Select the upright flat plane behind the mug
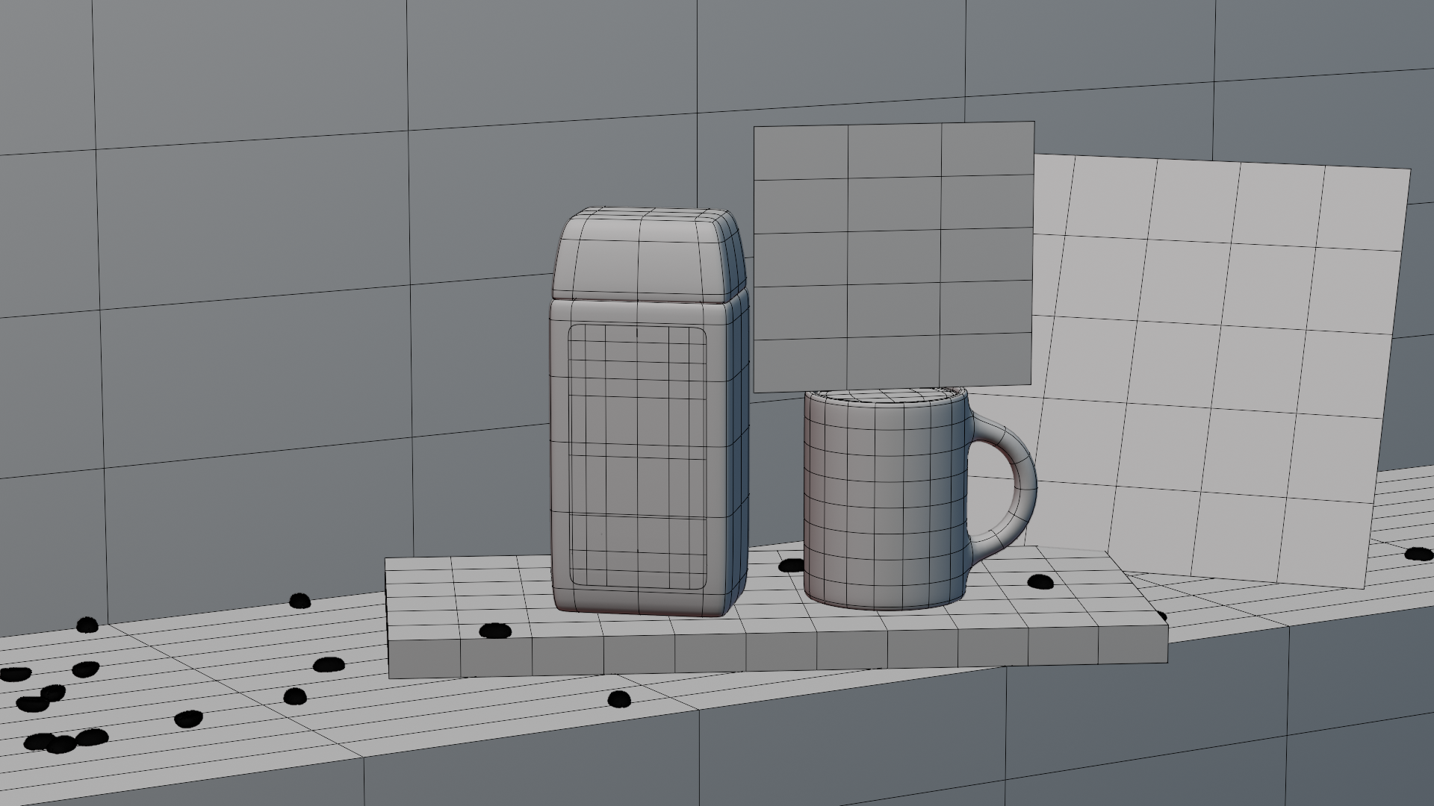The image size is (1434, 806). pyautogui.click(x=893, y=257)
